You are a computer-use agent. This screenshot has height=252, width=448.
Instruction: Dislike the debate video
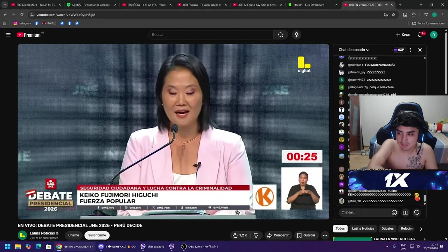[256, 235]
